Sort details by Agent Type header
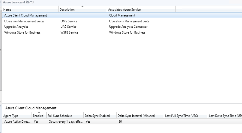This screenshot has width=242, height=133. pos(12,116)
